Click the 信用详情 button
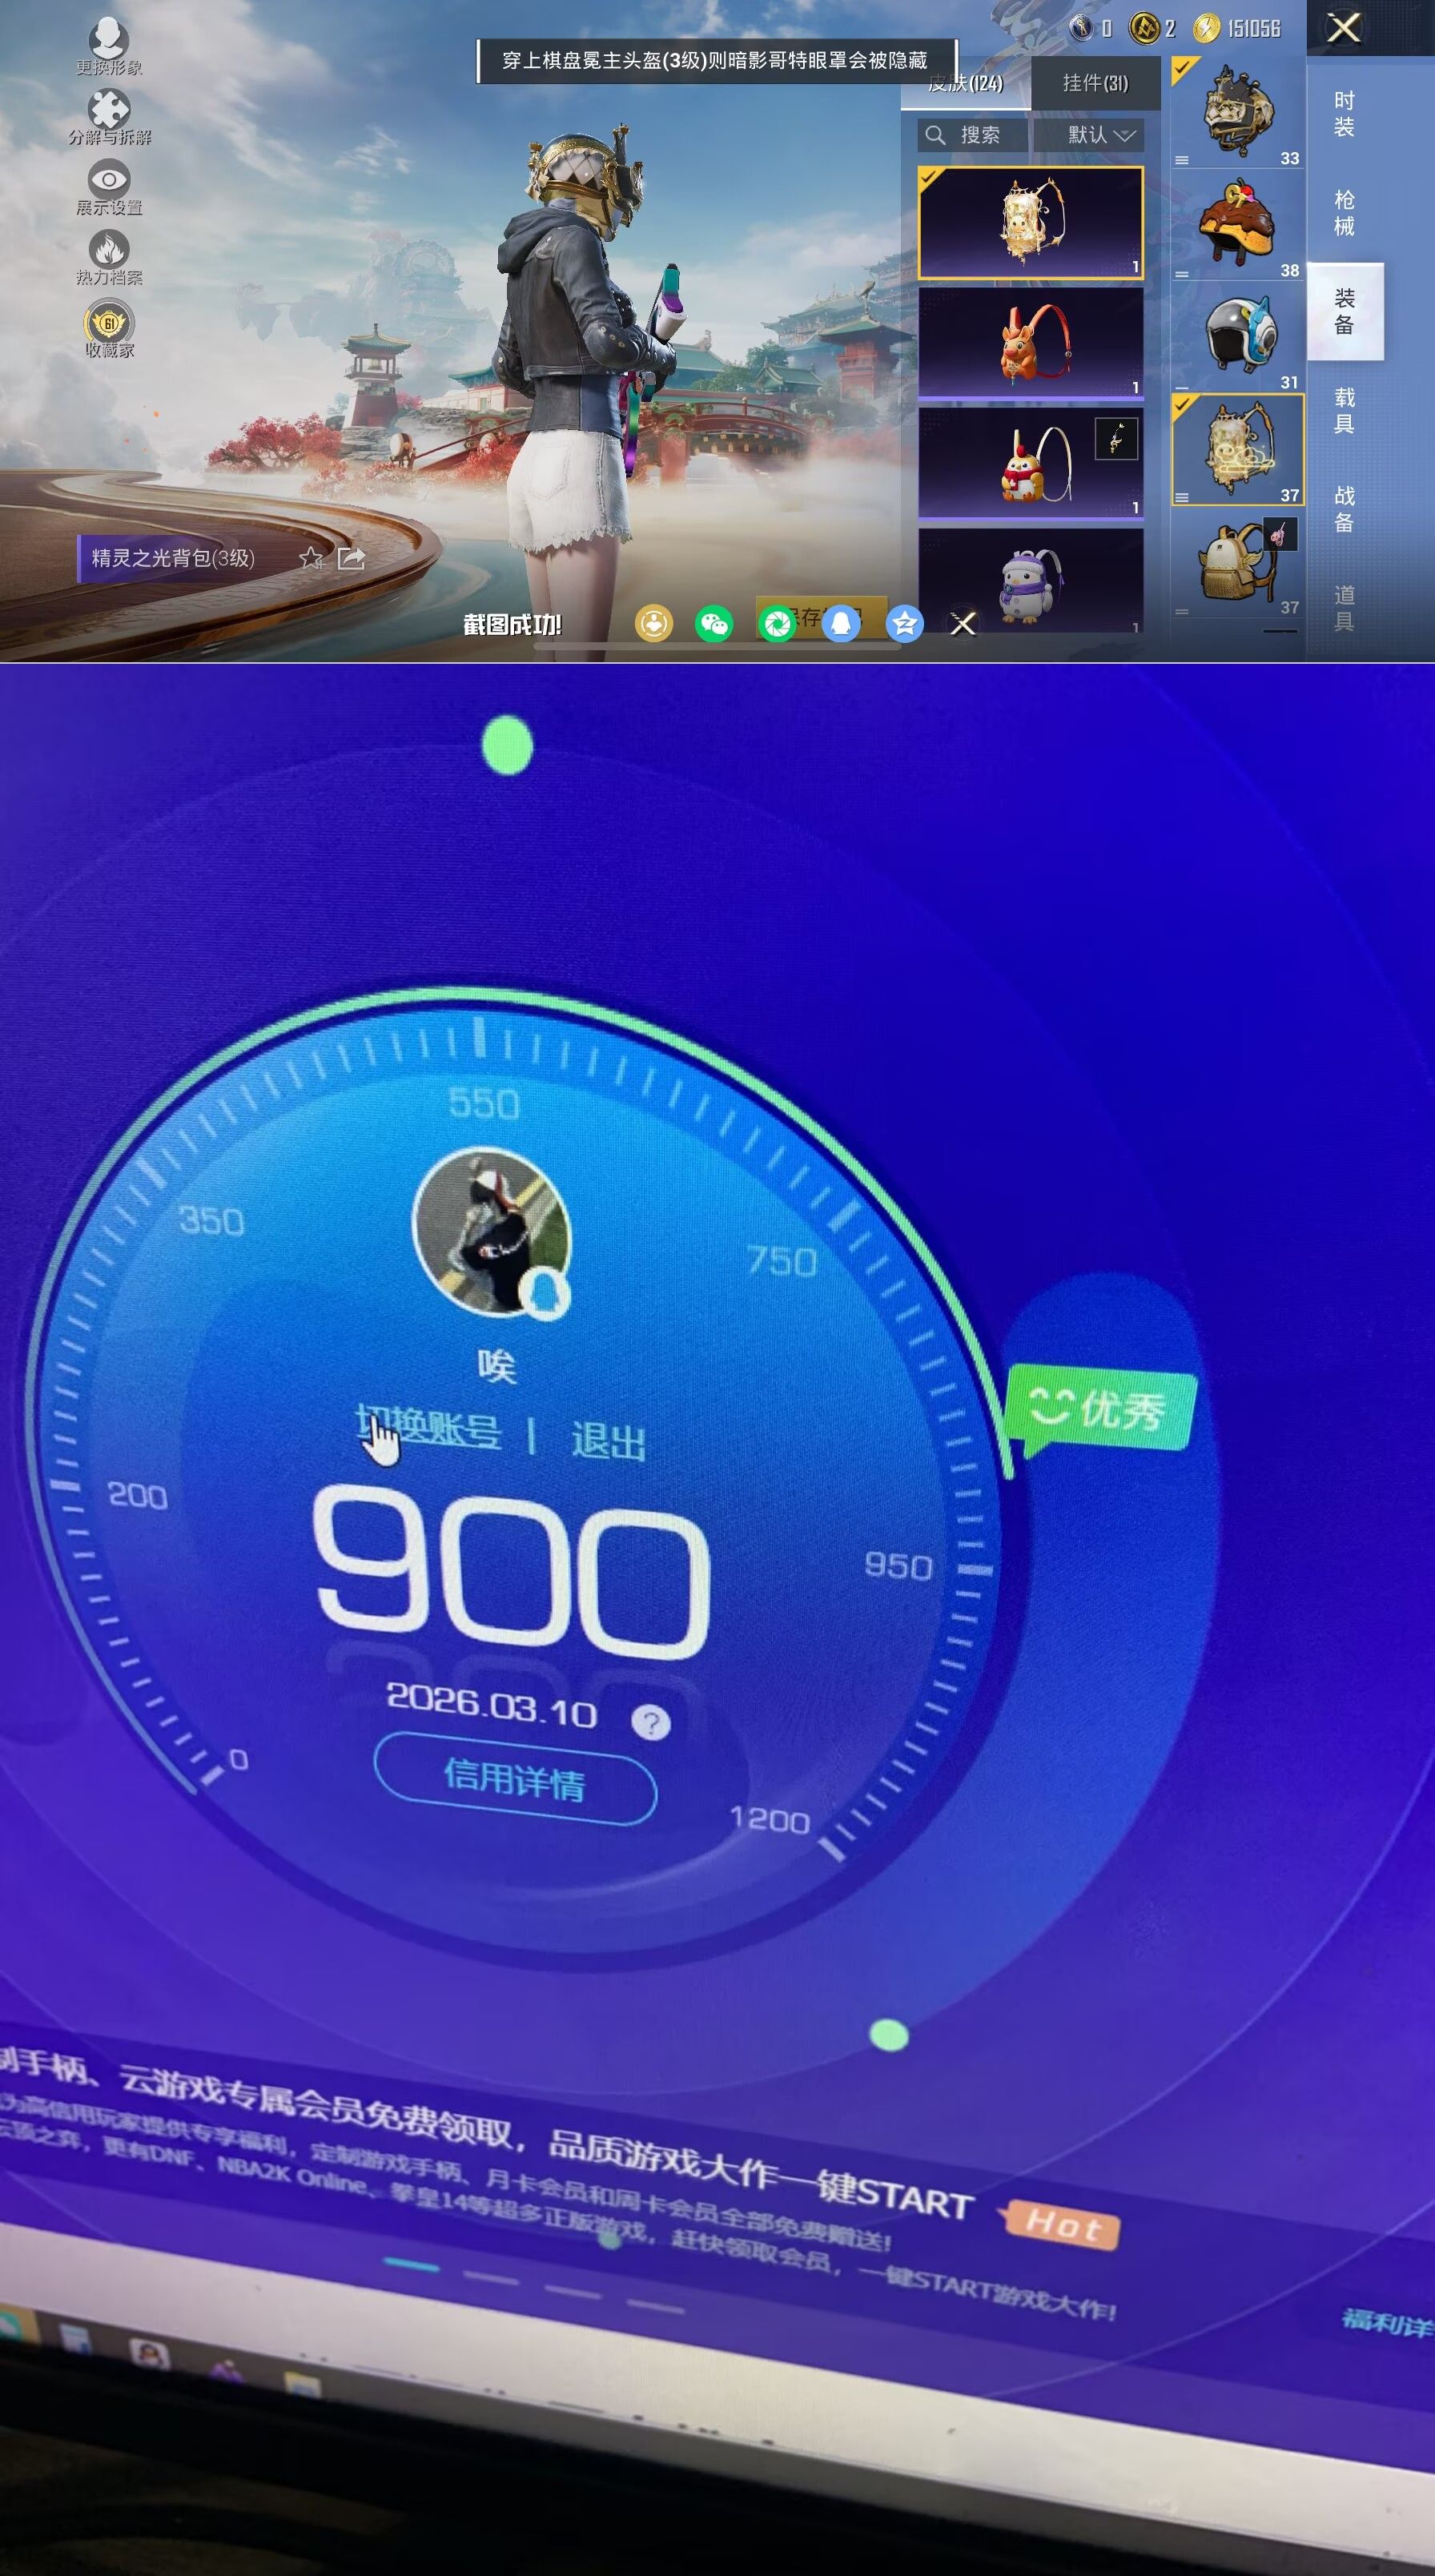Image resolution: width=1435 pixels, height=2576 pixels. tap(515, 1780)
